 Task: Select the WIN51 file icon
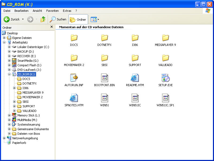click(104, 98)
